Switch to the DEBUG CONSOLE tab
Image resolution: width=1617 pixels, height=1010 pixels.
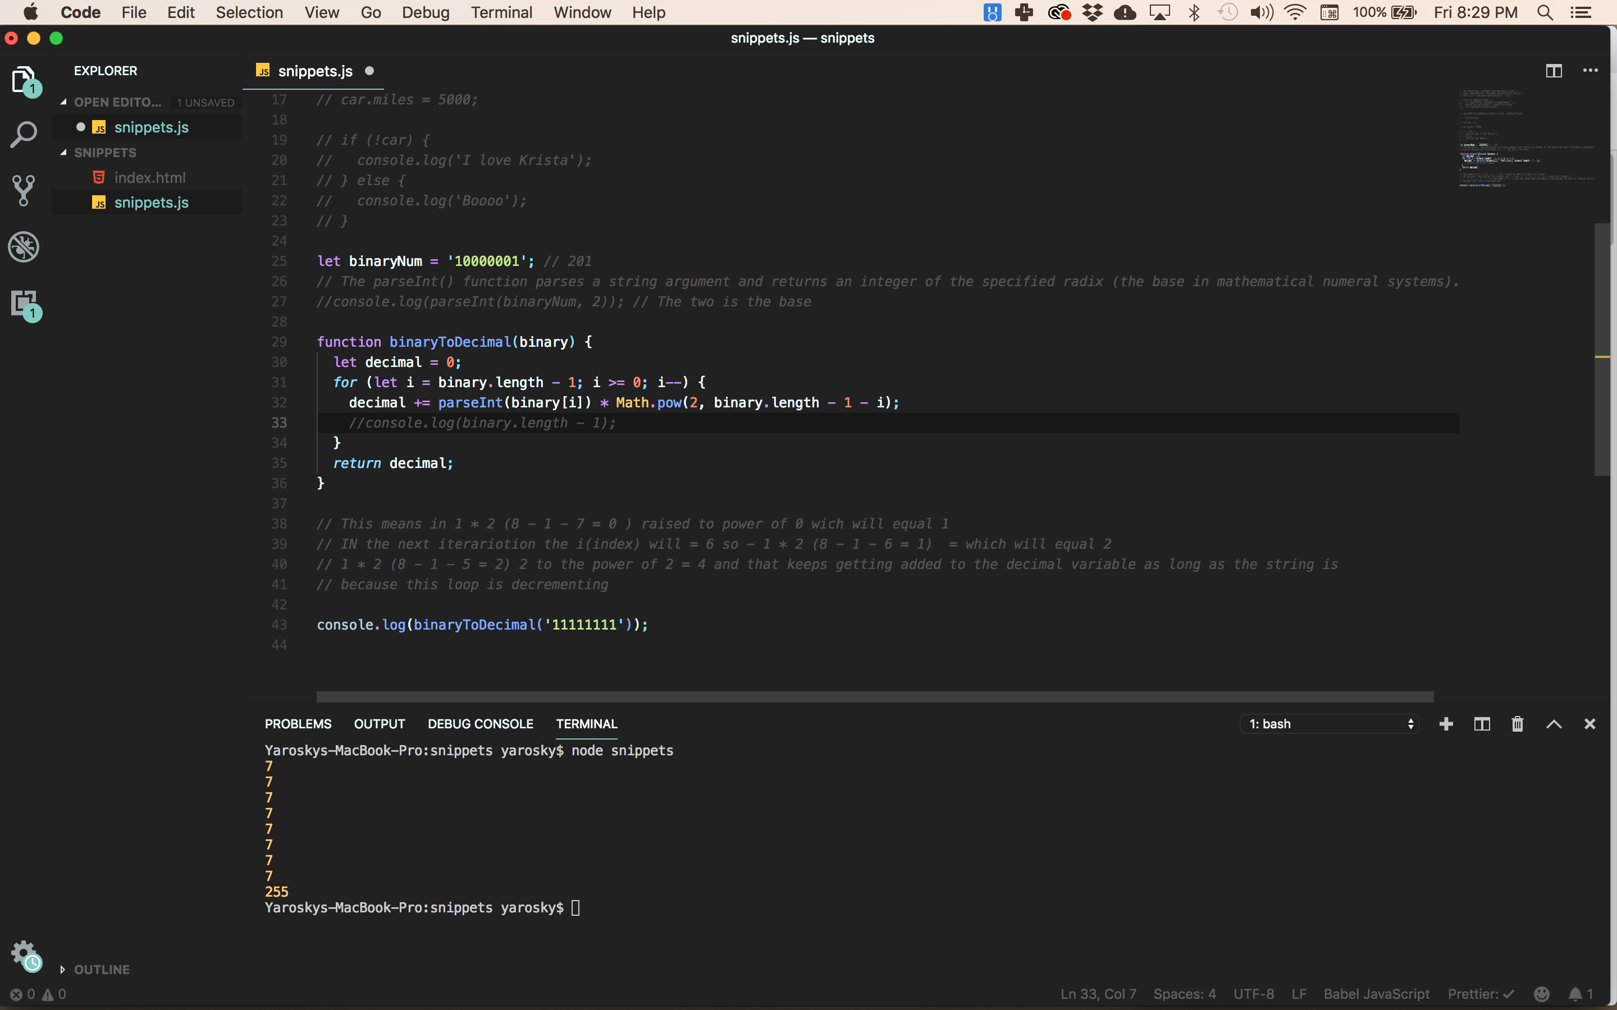click(x=479, y=724)
